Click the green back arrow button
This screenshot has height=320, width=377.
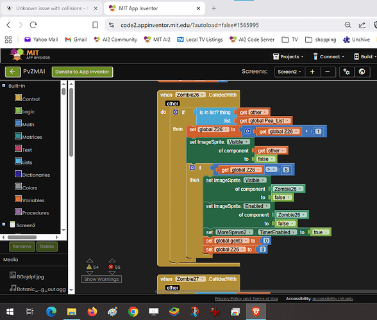click(x=13, y=72)
